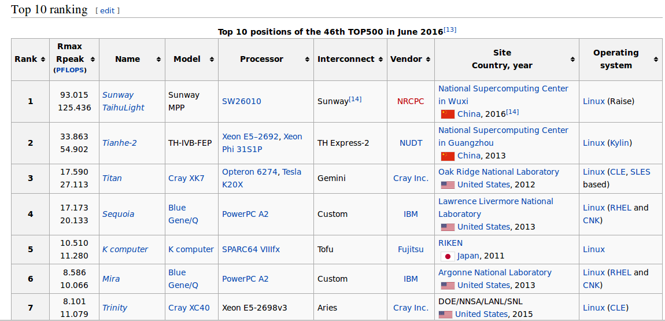Open the PFLOPS link in header

(x=70, y=71)
